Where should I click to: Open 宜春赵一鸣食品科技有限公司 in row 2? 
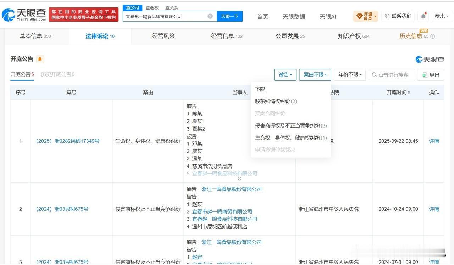click(x=225, y=219)
